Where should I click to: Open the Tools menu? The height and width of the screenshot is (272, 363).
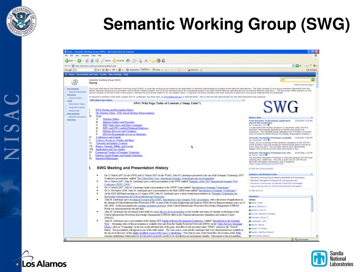93,56
